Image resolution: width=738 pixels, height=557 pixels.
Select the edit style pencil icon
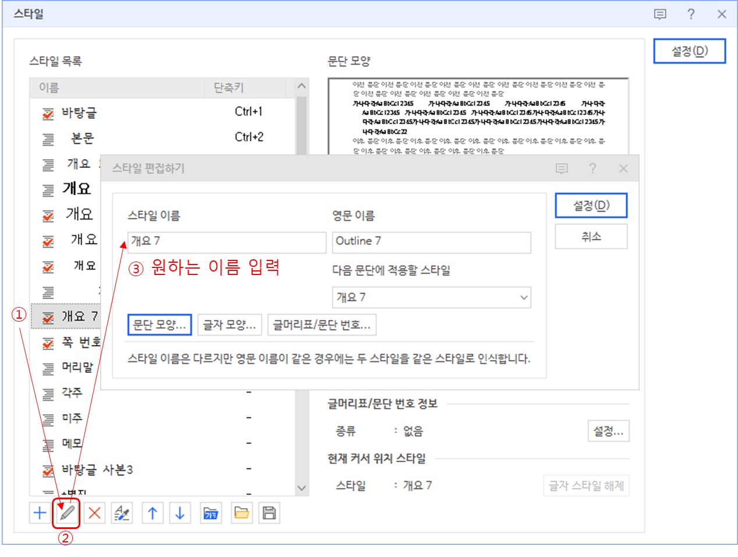coord(66,513)
